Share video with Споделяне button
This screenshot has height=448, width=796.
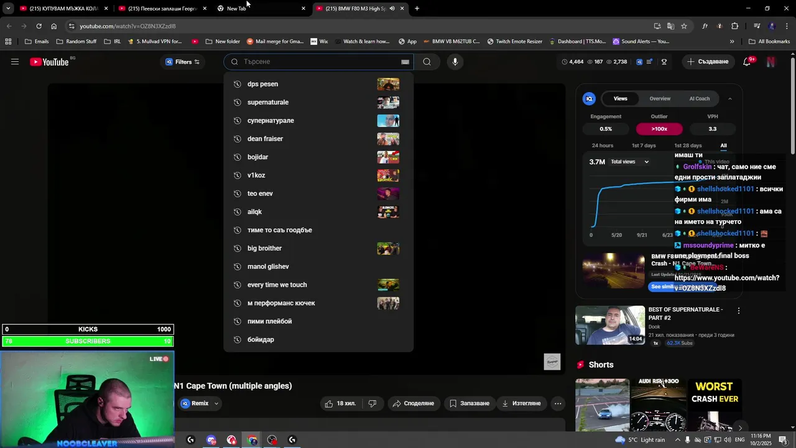coord(413,403)
